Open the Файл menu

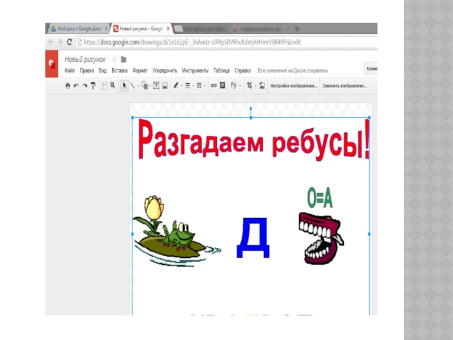pyautogui.click(x=70, y=71)
